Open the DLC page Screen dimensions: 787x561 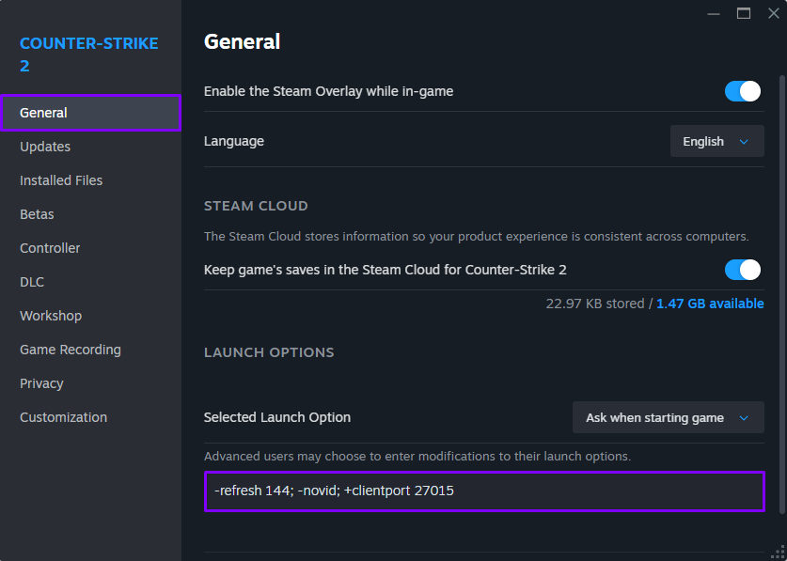pos(32,282)
